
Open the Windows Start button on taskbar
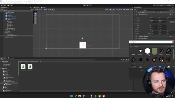(x=72, y=96)
